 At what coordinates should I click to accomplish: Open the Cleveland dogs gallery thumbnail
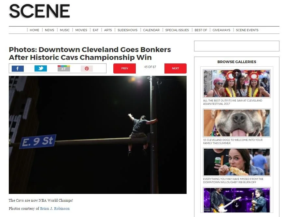pyautogui.click(x=237, y=123)
